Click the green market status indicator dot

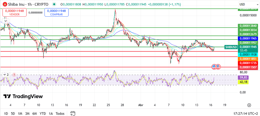pyautogui.click(x=54, y=4)
